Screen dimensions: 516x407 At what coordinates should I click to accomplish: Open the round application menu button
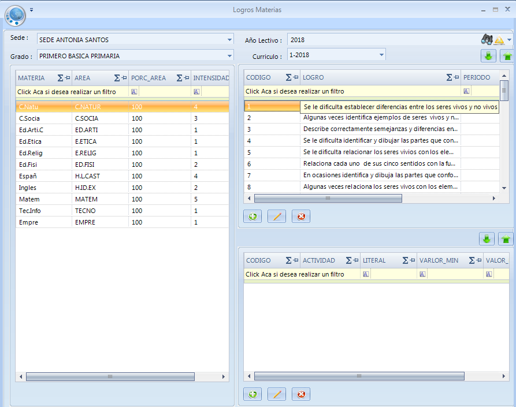(x=16, y=14)
